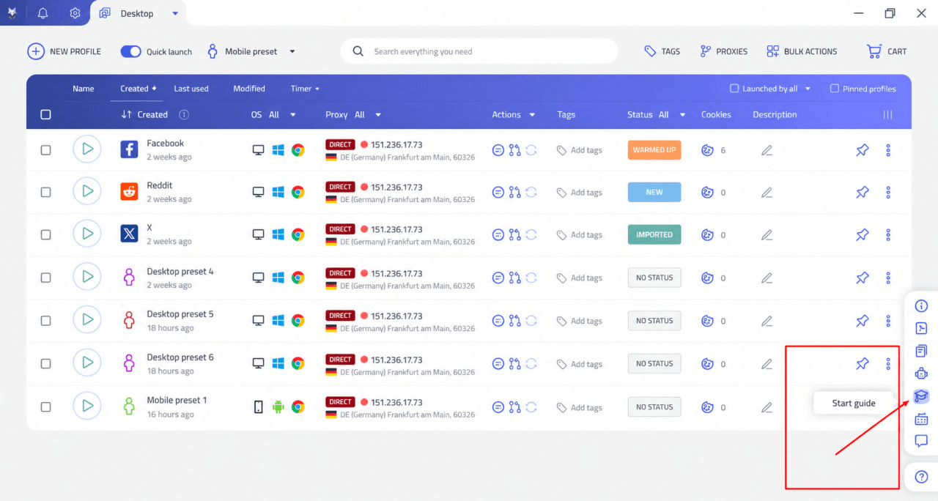The height and width of the screenshot is (501, 938).
Task: Edit description pencil for Desktop preset 4
Action: [767, 278]
